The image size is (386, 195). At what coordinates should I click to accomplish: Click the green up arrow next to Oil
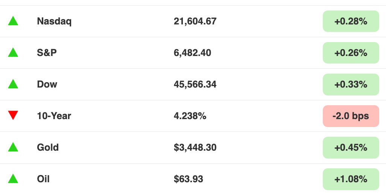click(13, 178)
